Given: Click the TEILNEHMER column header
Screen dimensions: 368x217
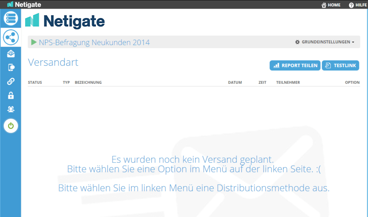Looking at the screenshot, I should (288, 82).
